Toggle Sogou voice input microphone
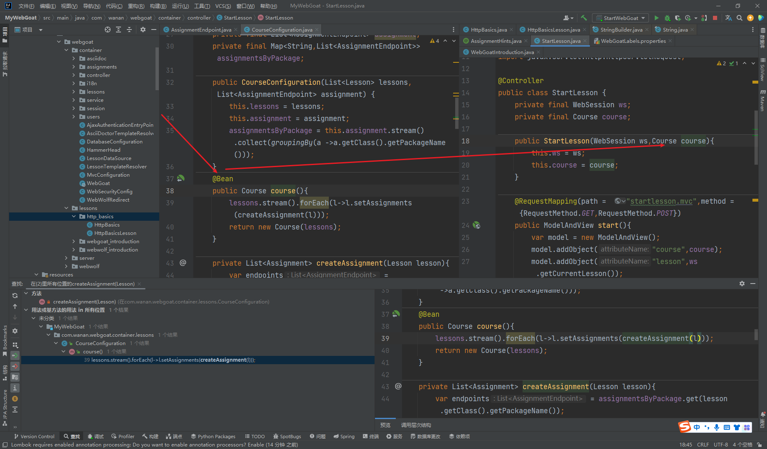 [x=717, y=427]
